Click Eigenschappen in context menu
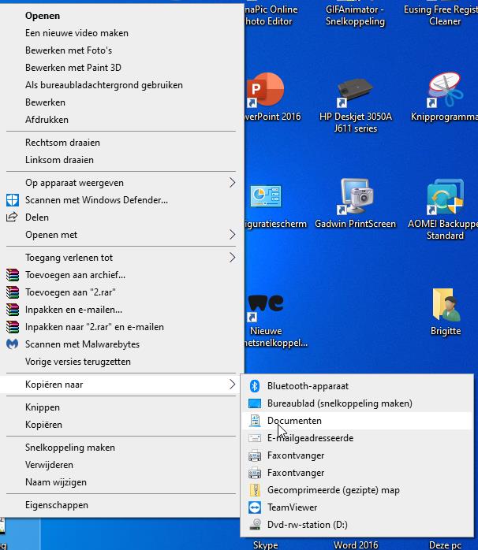Viewport: 478px width, 550px height. [57, 505]
